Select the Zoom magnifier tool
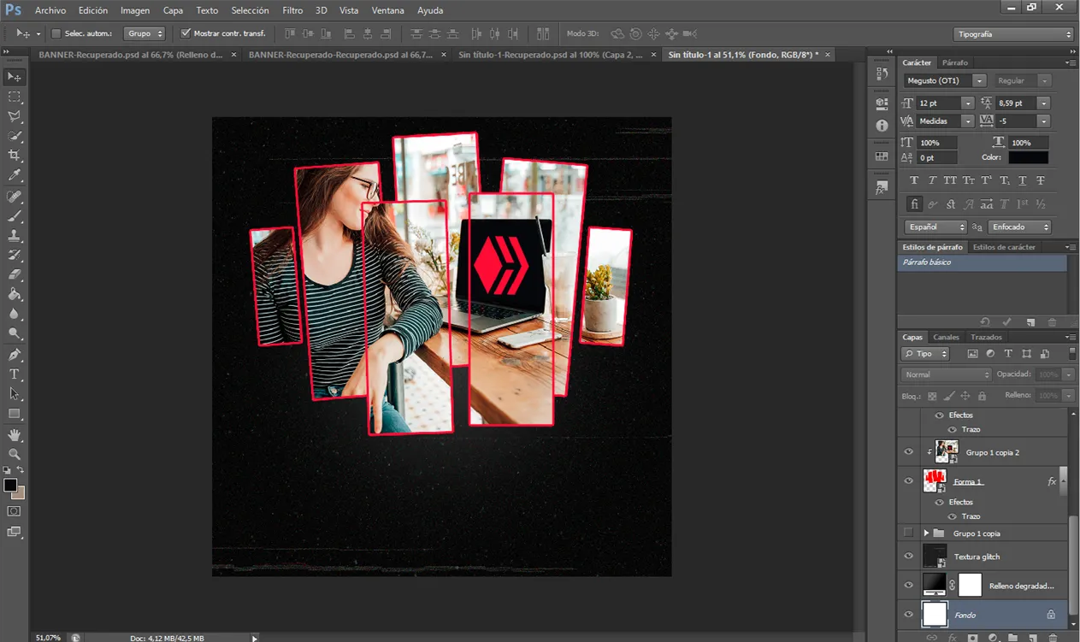This screenshot has width=1080, height=642. [x=15, y=455]
